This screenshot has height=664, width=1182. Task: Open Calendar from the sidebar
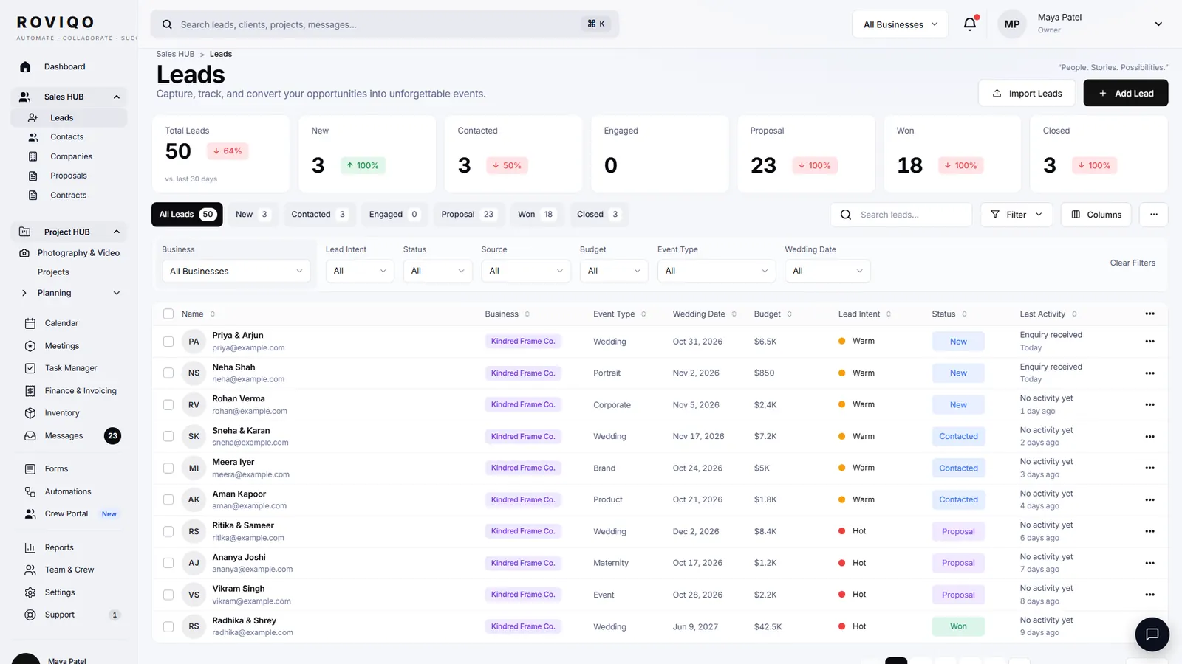coord(61,323)
